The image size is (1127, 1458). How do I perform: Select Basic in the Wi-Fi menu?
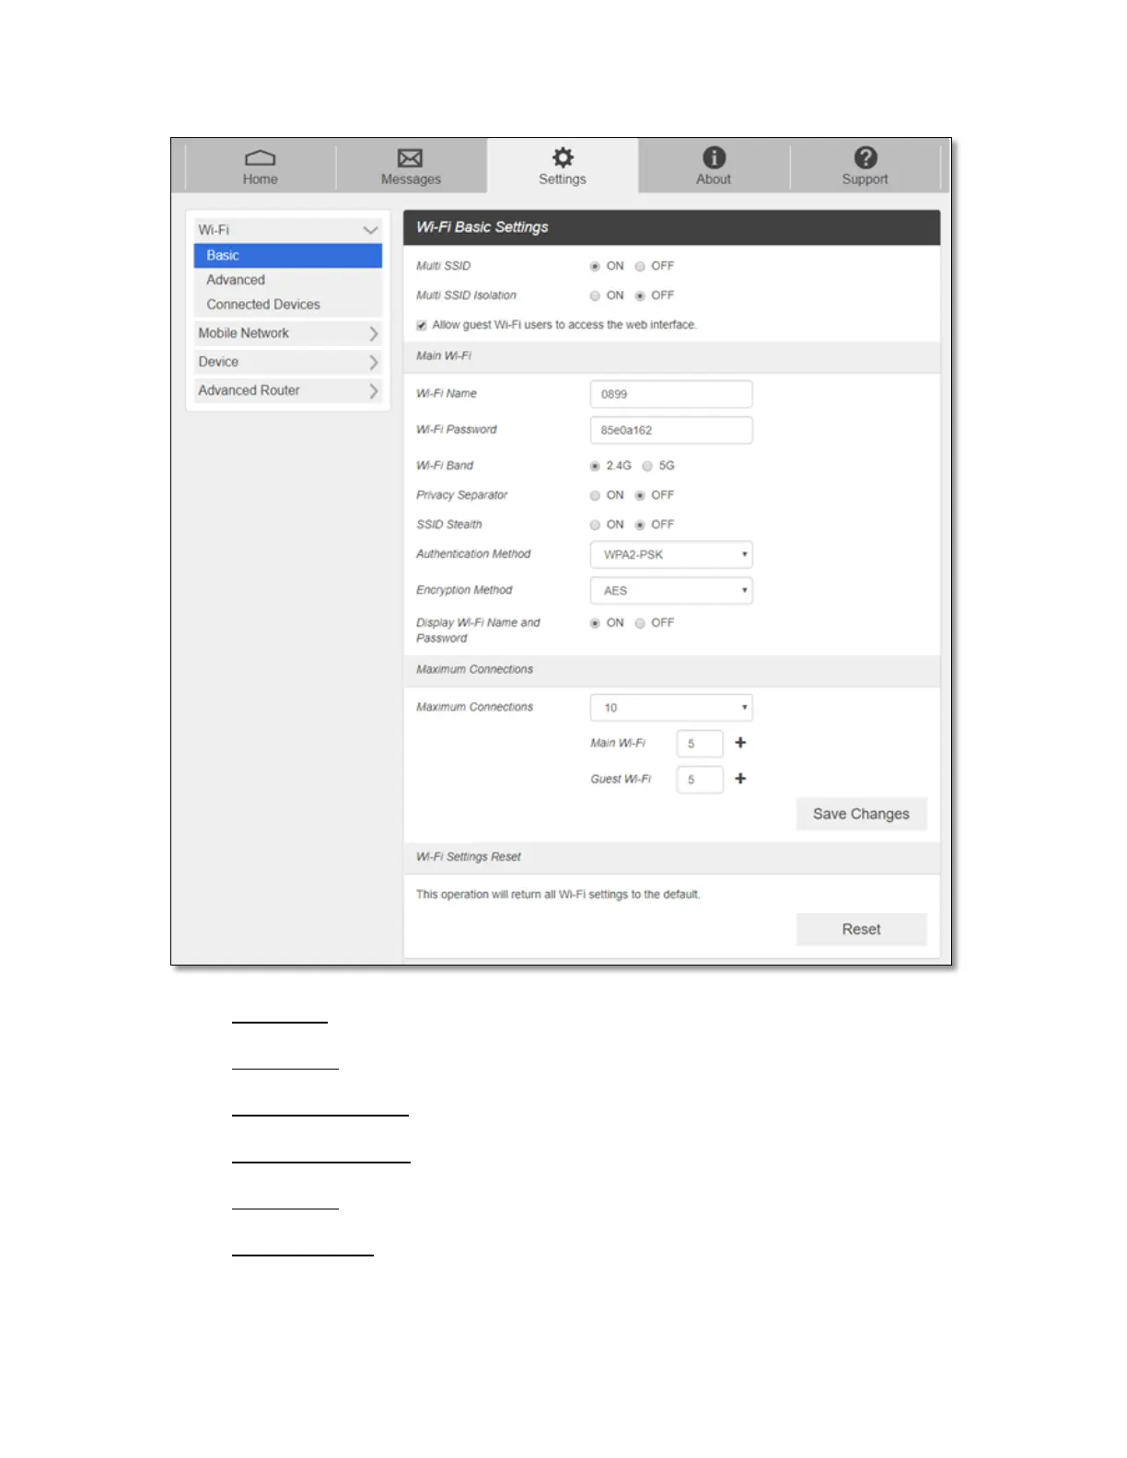(288, 256)
